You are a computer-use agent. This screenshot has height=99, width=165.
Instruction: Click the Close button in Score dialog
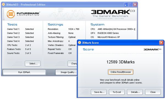click(153, 92)
